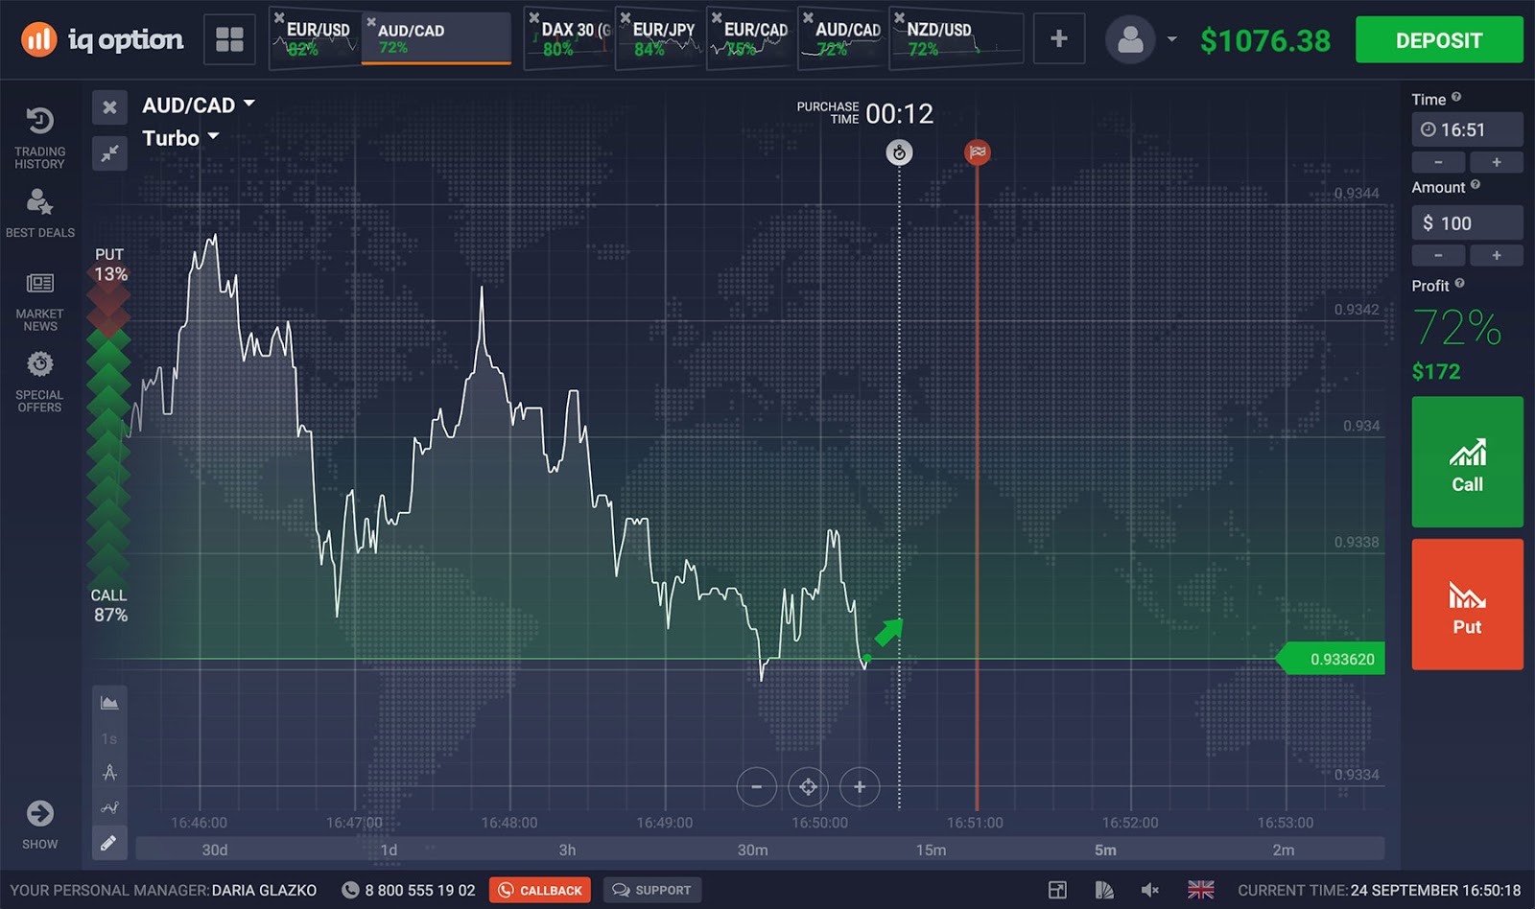Screen dimensions: 1535x909
Task: Expand the Turbo option type dropdown
Action: pos(180,137)
